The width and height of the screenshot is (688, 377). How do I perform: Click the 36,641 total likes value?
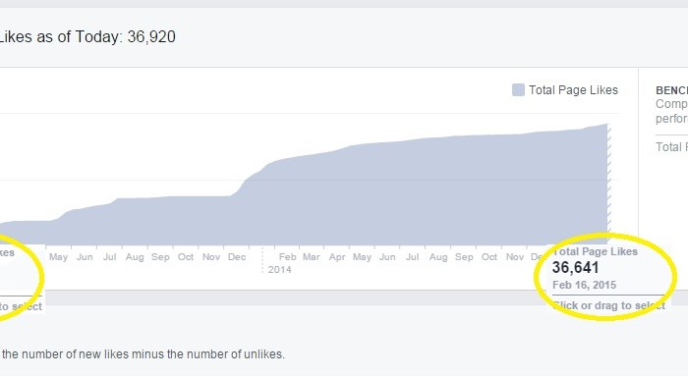coord(575,267)
